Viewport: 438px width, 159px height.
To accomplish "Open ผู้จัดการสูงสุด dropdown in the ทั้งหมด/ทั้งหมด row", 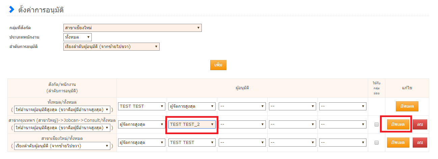I will point(192,106).
